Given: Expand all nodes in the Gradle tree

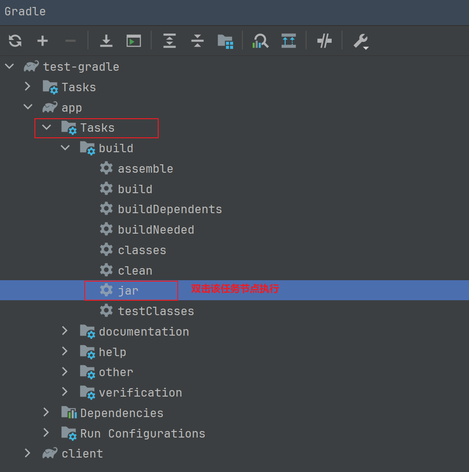Looking at the screenshot, I should point(169,41).
